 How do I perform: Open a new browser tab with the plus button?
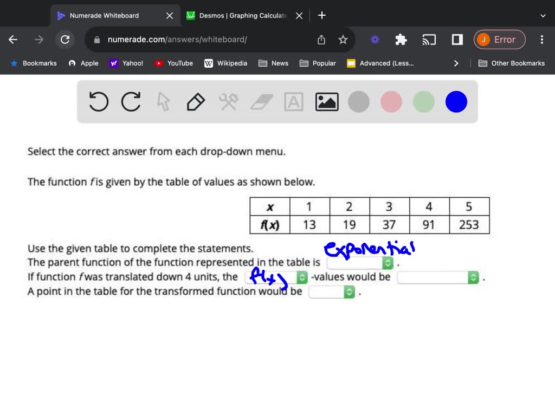coord(321,15)
